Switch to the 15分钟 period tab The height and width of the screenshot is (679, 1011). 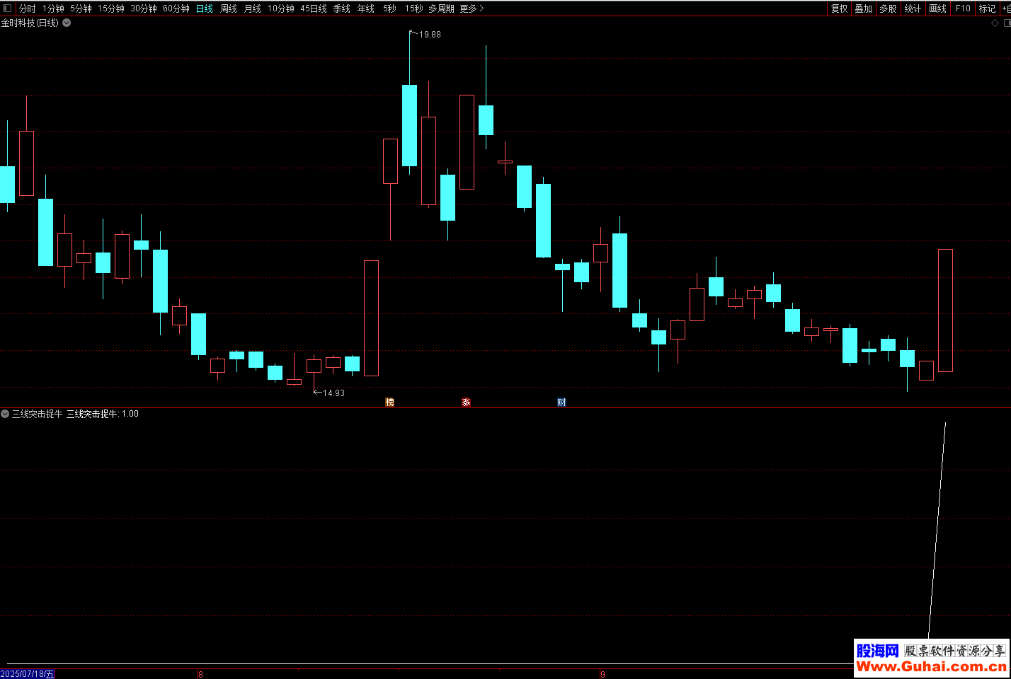[x=111, y=8]
